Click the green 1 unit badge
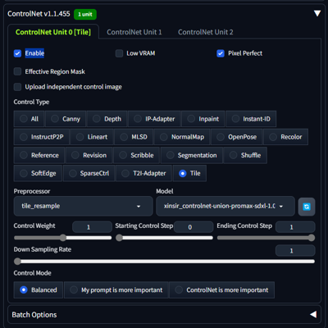 tap(85, 15)
